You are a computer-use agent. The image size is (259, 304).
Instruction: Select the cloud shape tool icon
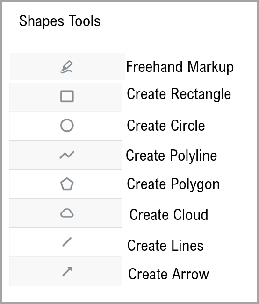pos(67,213)
